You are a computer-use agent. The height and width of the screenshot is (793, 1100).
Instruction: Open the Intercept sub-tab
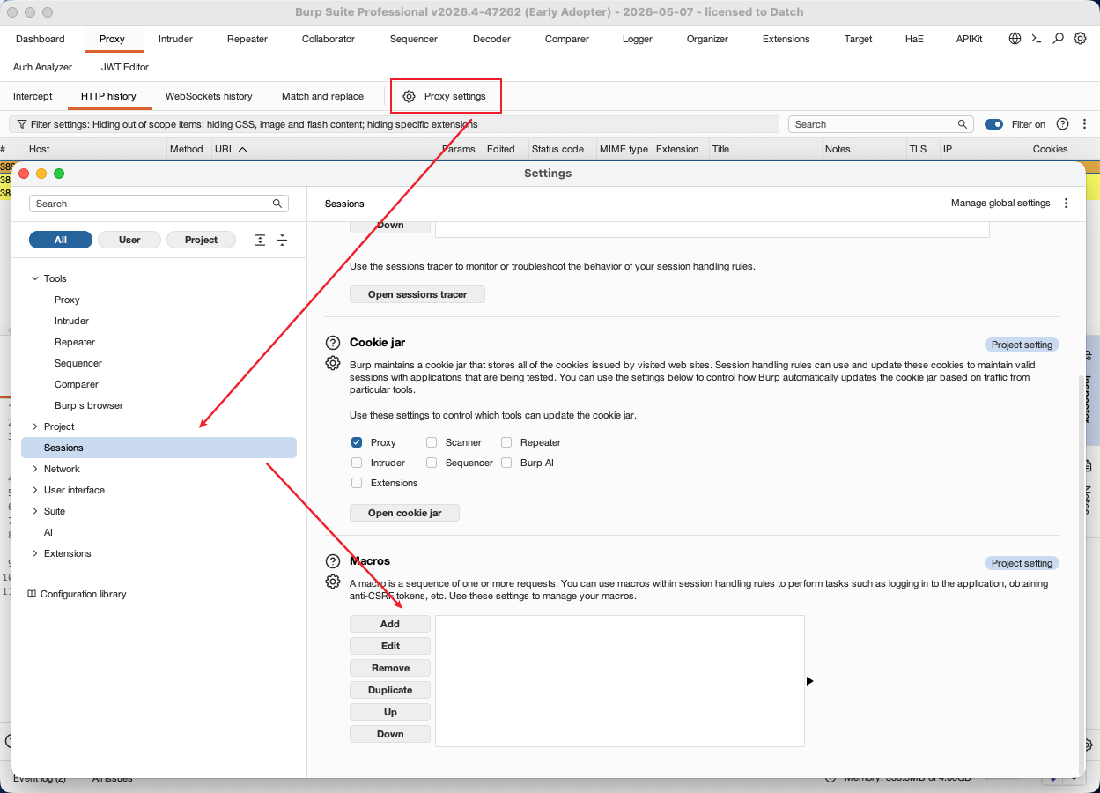[x=33, y=96]
